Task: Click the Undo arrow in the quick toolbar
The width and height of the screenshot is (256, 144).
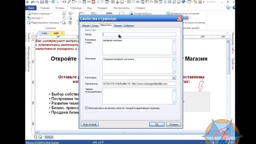Action: [x=33, y=2]
